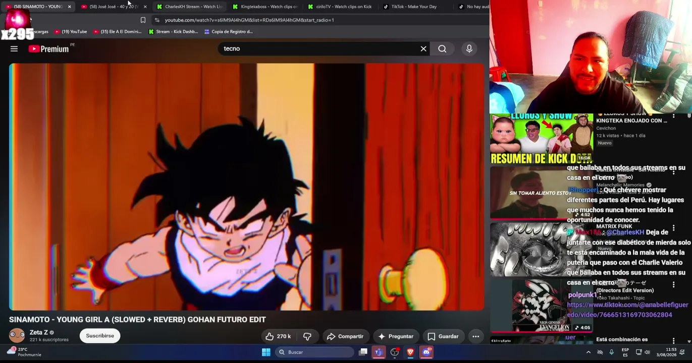Open the weather widget showing 23°C

coord(23,352)
